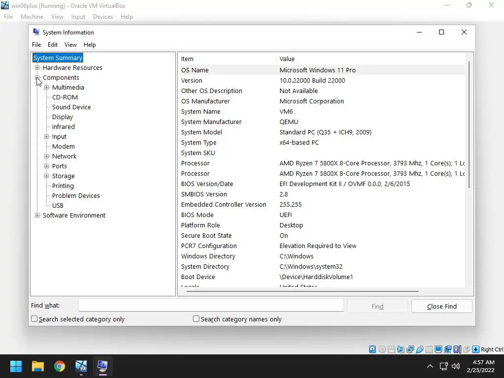This screenshot has height=378, width=504.
Task: Click the VirtualBox floppy drive status icon
Action: [x=391, y=349]
